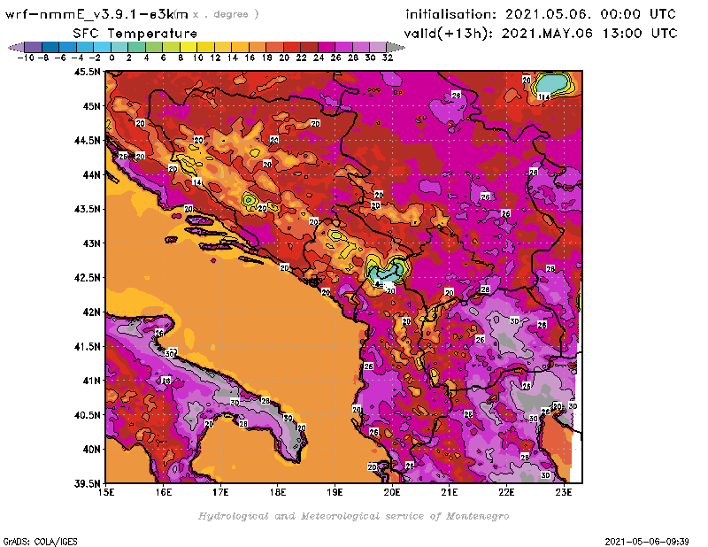Click the '18E' longitude label
The width and height of the screenshot is (708, 547).
point(278,492)
